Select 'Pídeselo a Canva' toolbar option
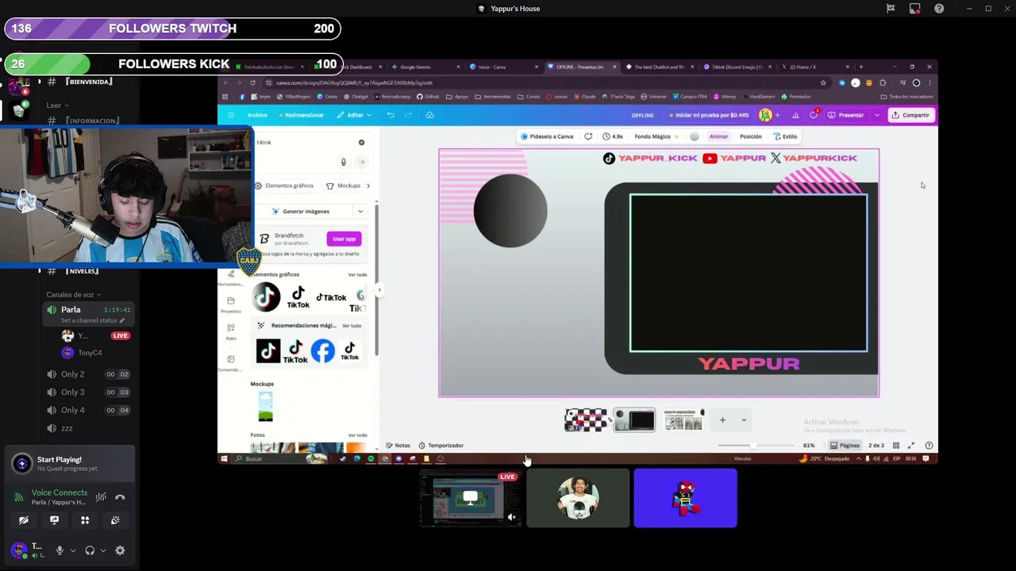The height and width of the screenshot is (571, 1016). [547, 136]
